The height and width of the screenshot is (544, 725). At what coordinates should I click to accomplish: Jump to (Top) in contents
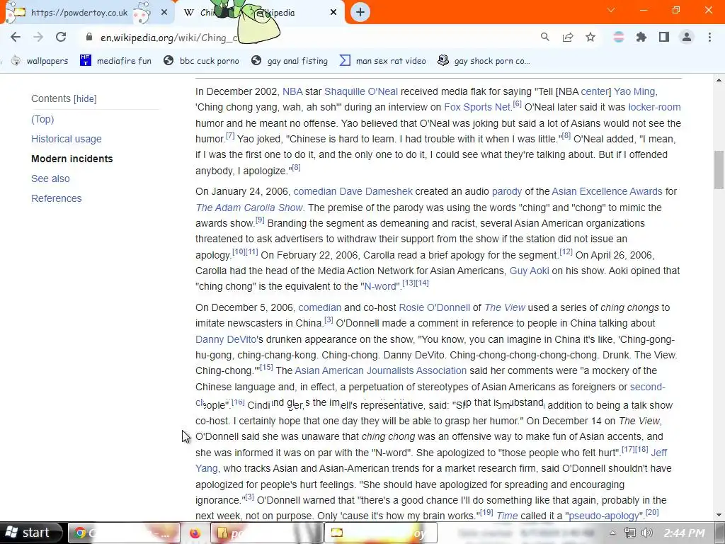pyautogui.click(x=42, y=119)
